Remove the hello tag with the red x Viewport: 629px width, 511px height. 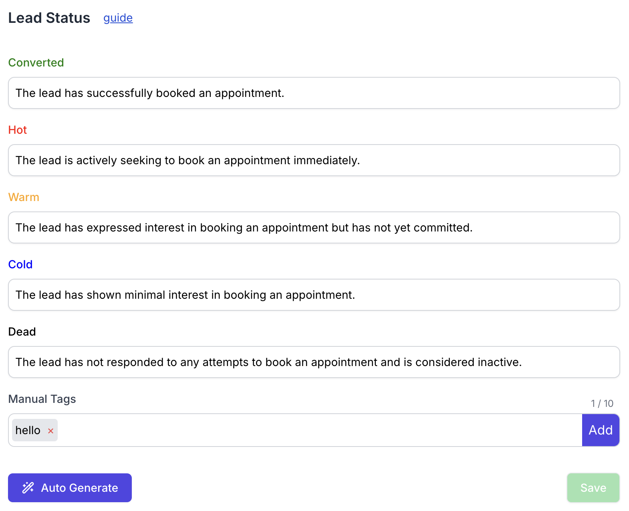50,431
